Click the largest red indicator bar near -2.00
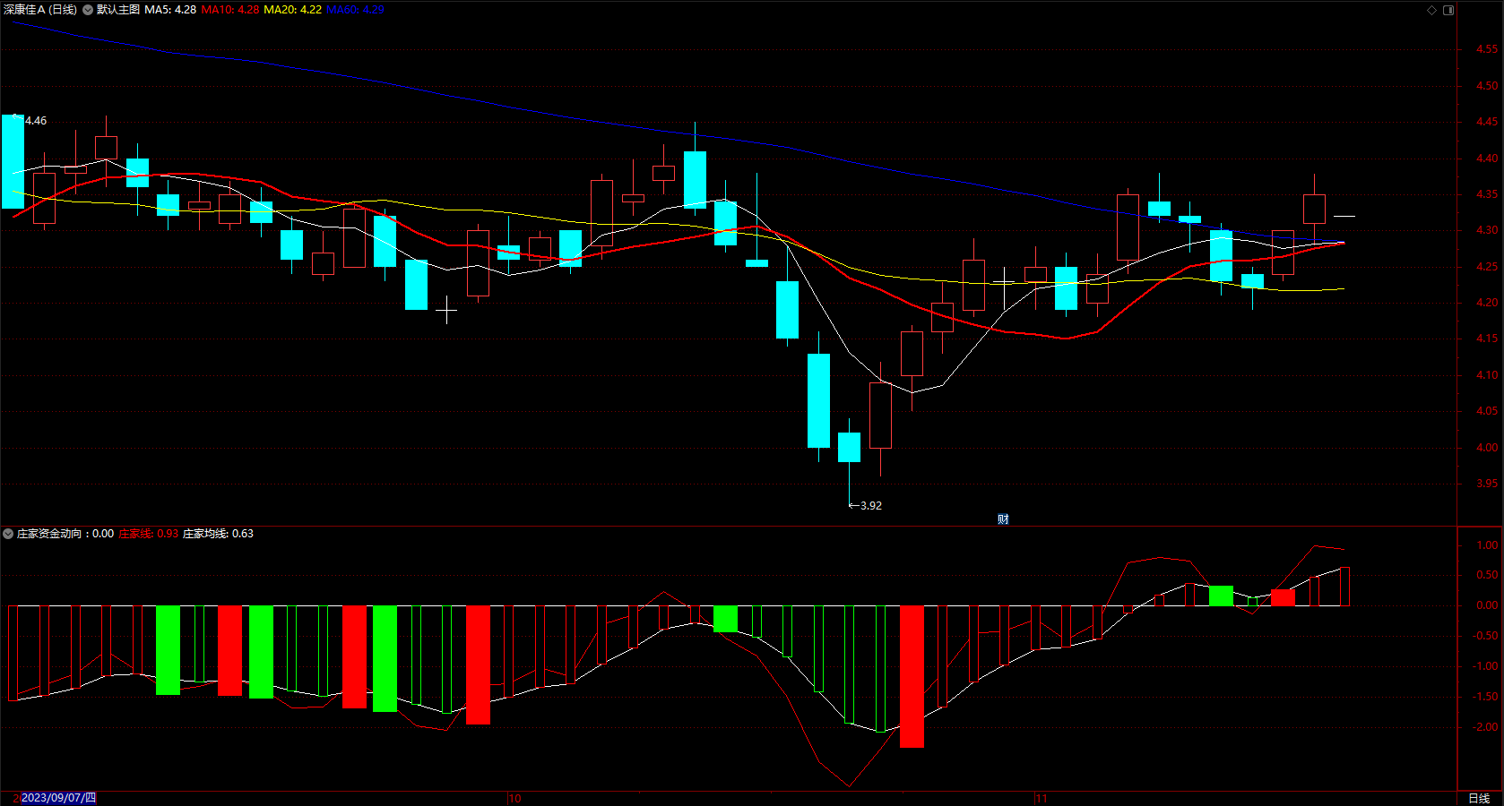Image resolution: width=1504 pixels, height=806 pixels. click(x=912, y=676)
